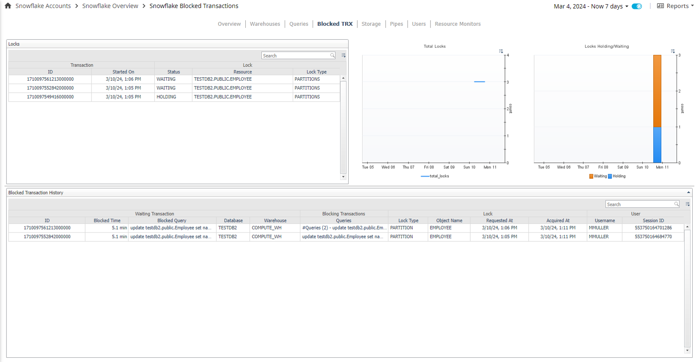The width and height of the screenshot is (699, 362).
Task: Sort history table by Requested At
Action: (x=499, y=221)
